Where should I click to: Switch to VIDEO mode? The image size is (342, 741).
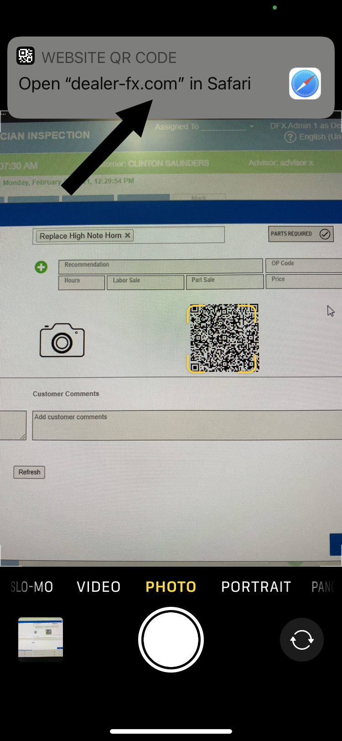98,587
